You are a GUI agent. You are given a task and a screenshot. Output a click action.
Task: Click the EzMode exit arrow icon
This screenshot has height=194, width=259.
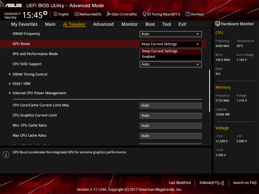[x=222, y=183]
